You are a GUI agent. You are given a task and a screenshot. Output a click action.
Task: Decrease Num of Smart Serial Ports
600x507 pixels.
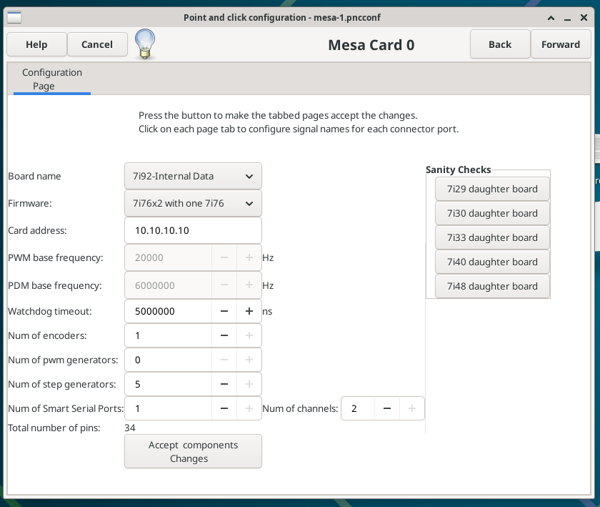[224, 408]
